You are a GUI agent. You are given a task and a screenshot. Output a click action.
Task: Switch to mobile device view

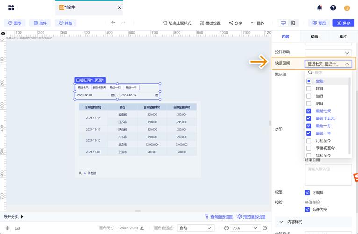pyautogui.click(x=293, y=23)
